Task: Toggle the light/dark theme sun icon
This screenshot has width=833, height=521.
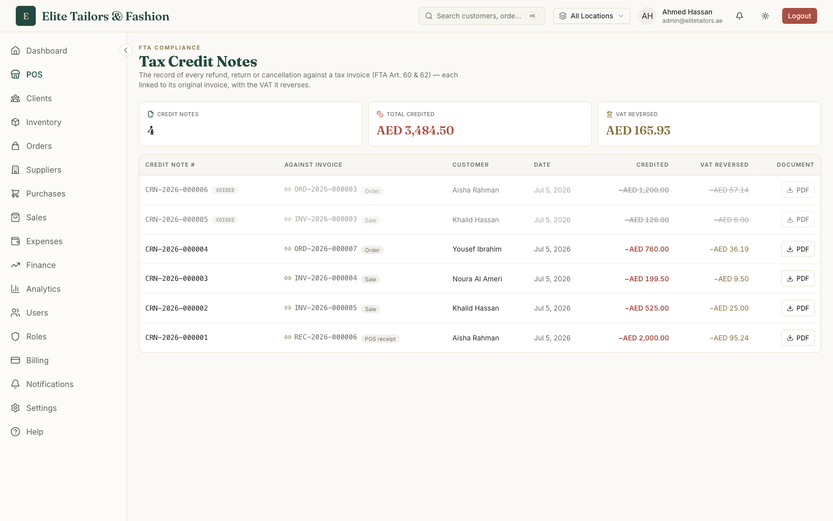Action: 765,16
